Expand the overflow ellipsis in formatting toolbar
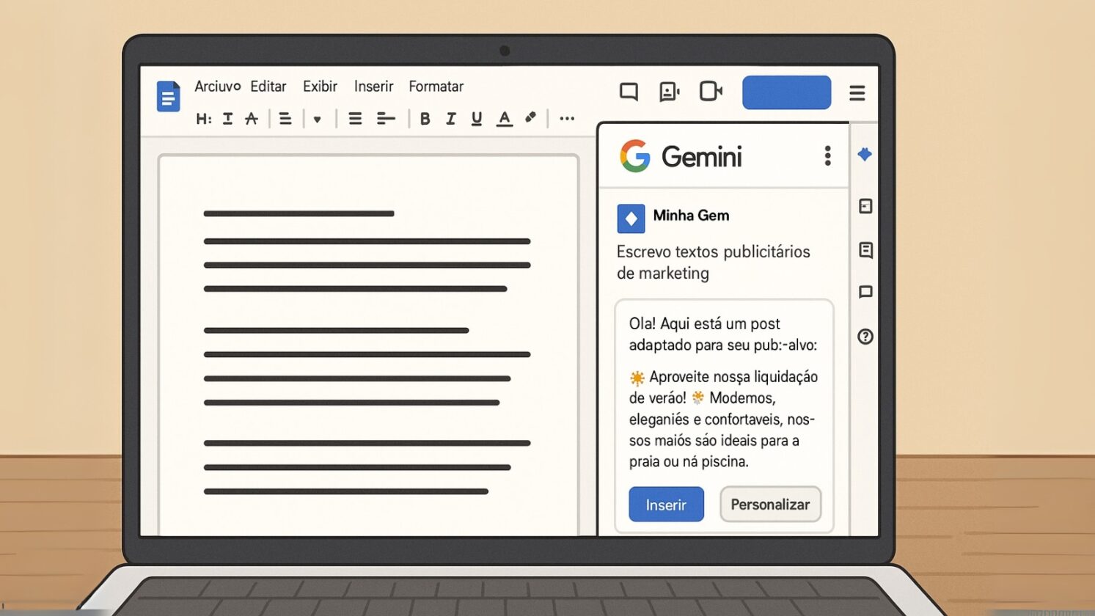 click(566, 118)
